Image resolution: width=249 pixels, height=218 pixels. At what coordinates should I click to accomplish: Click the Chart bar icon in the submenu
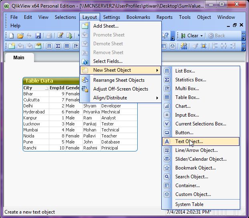point(167,106)
